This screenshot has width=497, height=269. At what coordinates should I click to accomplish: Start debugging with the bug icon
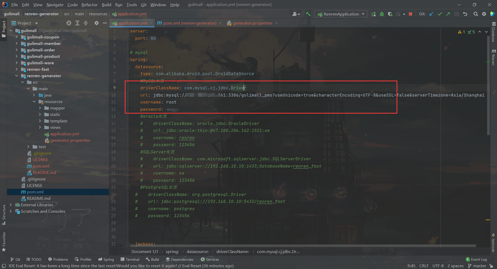[x=382, y=14]
